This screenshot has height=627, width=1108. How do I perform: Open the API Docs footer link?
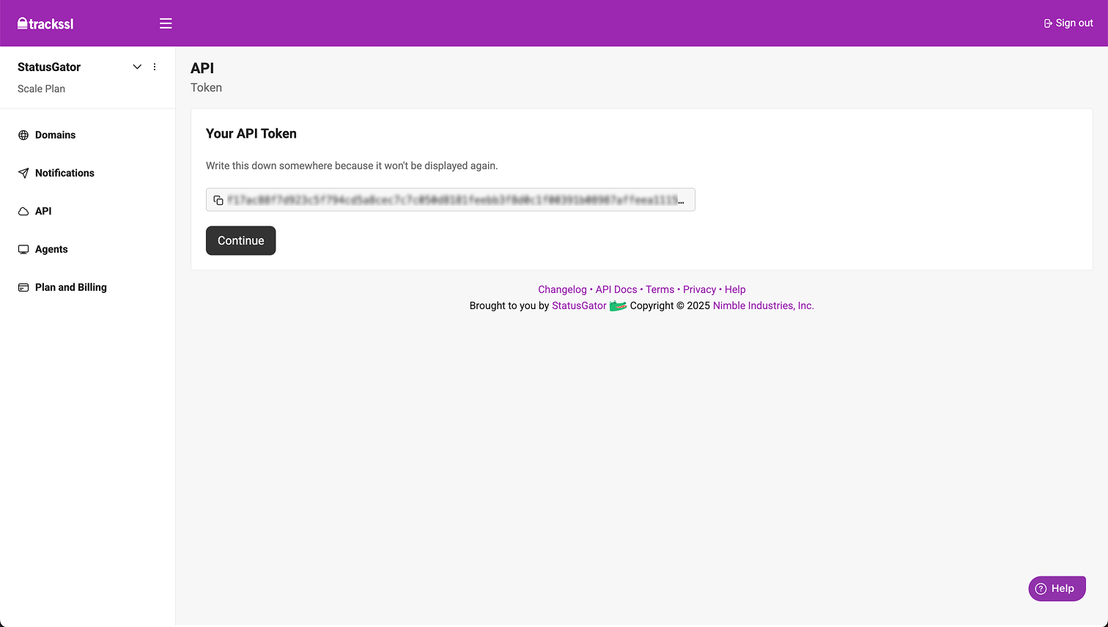pos(616,289)
